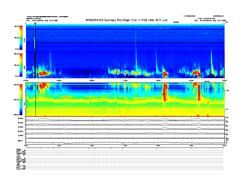Select the Cal marker above the top spectrogram

coord(35,23)
